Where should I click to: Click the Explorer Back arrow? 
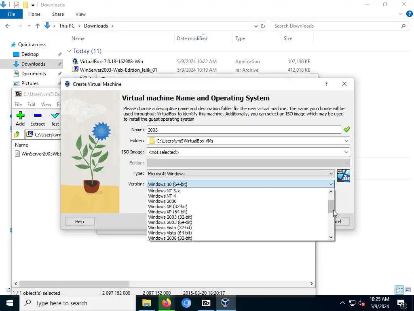[x=8, y=26]
